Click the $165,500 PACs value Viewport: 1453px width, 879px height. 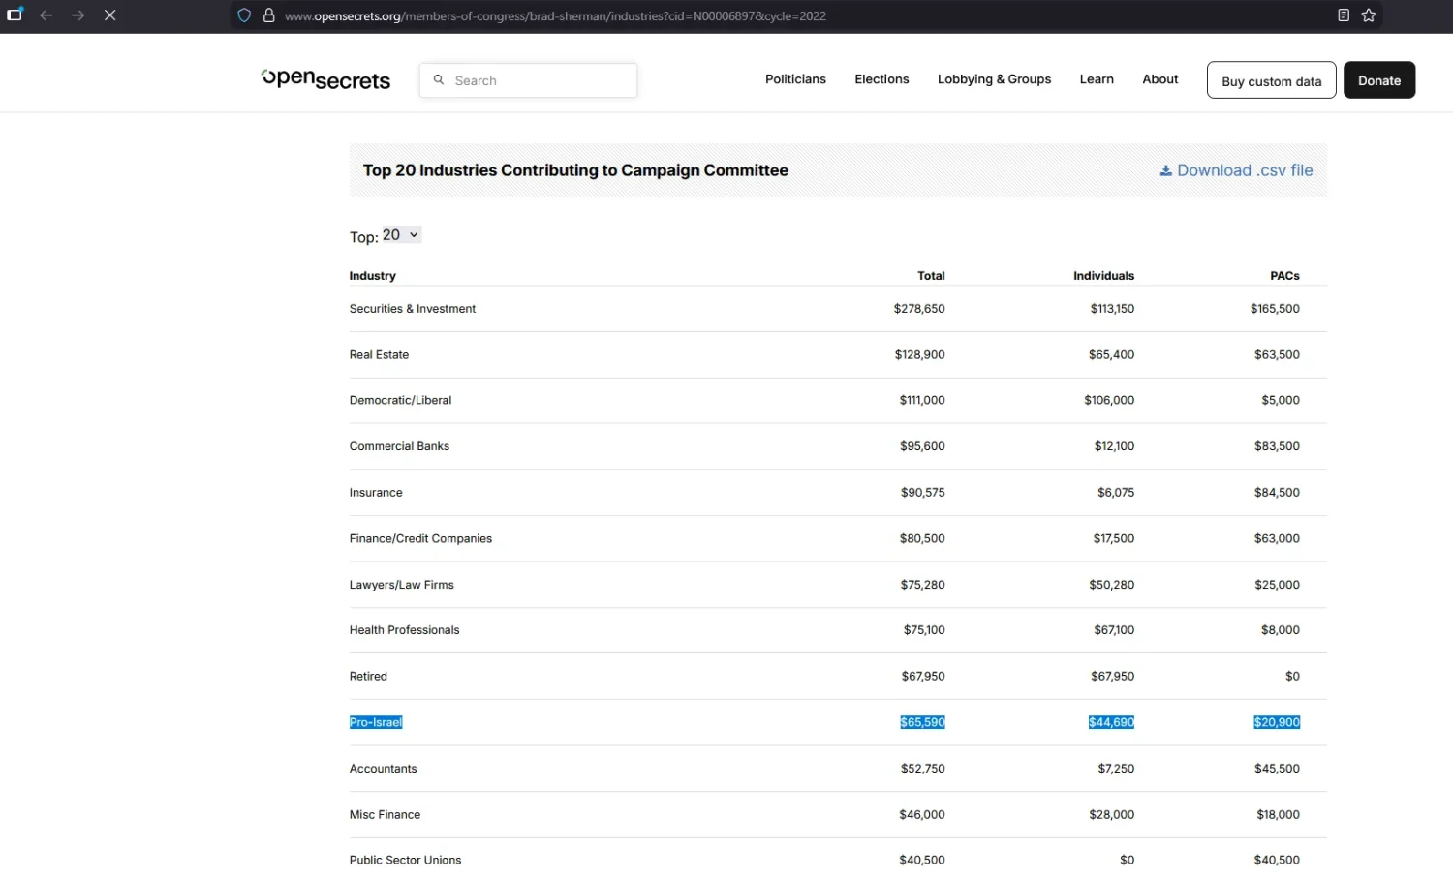(x=1275, y=309)
